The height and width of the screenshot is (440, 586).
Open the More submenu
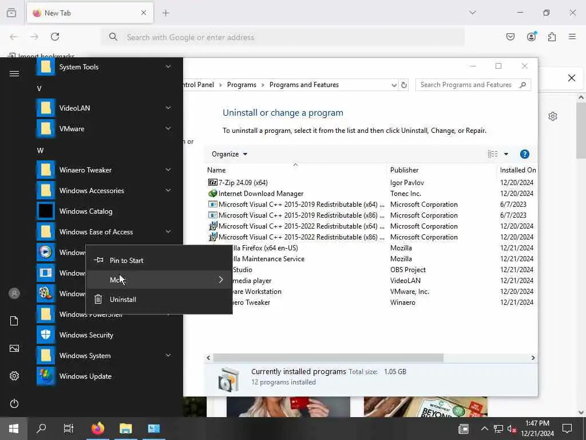pyautogui.click(x=159, y=280)
